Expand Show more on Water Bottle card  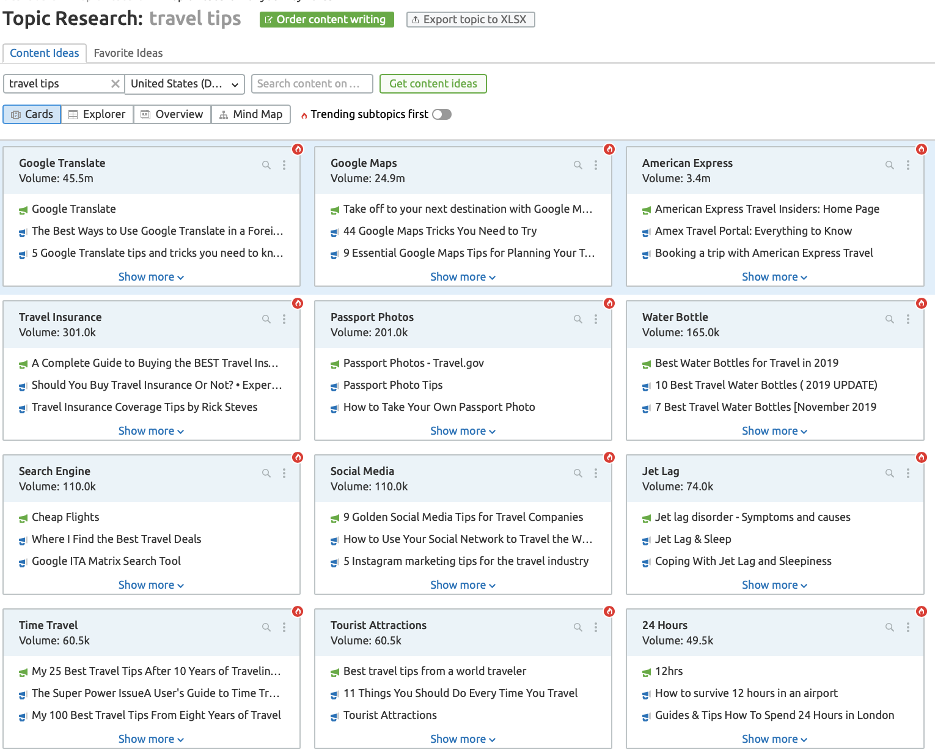[774, 431]
